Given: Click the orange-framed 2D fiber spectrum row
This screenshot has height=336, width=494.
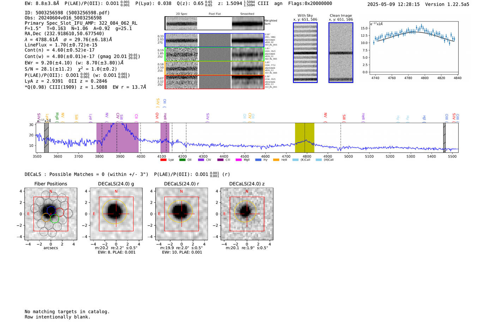Looking at the screenshot, I should point(214,68).
